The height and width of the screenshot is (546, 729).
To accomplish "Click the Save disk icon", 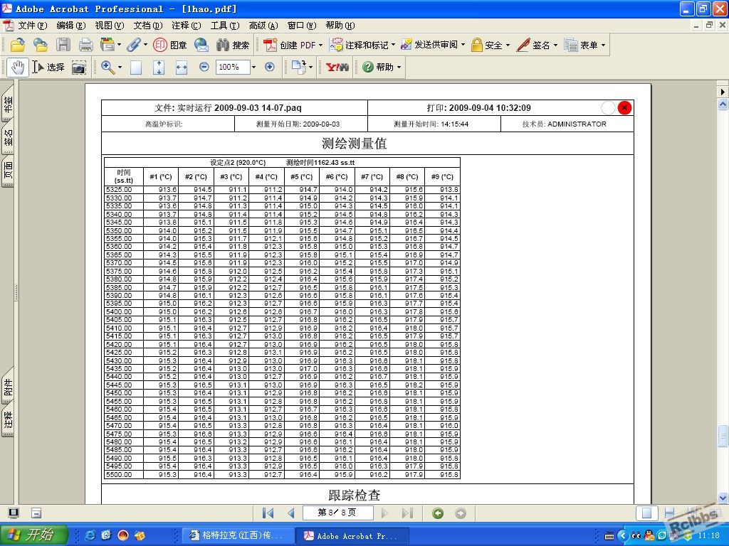I will (63, 45).
